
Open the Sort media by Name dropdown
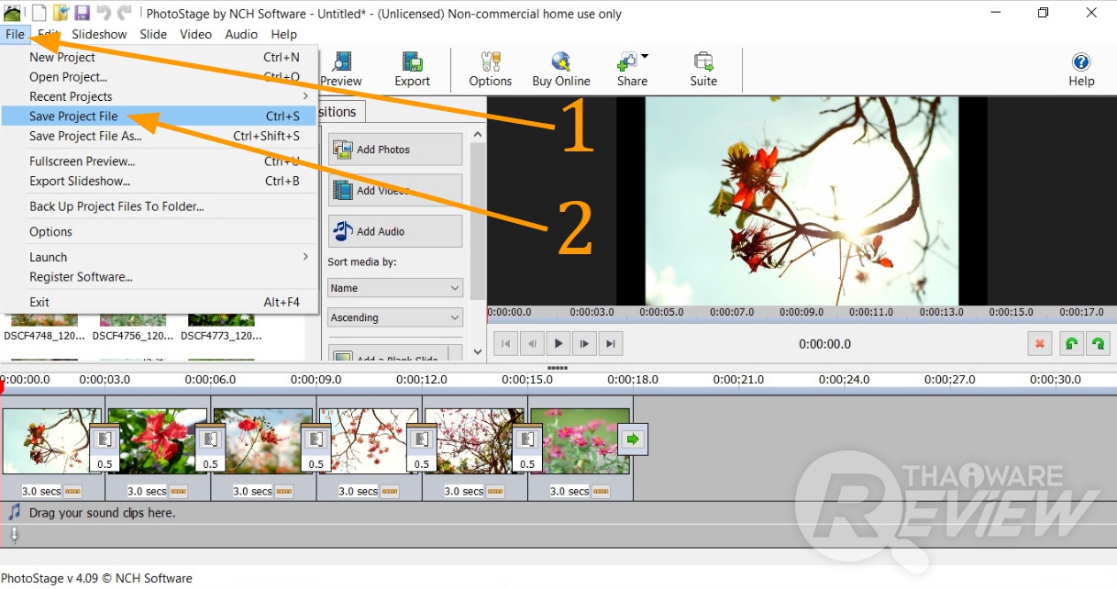tap(395, 288)
